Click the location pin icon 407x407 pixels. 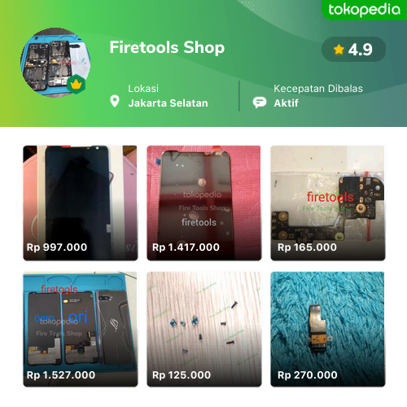coord(115,102)
